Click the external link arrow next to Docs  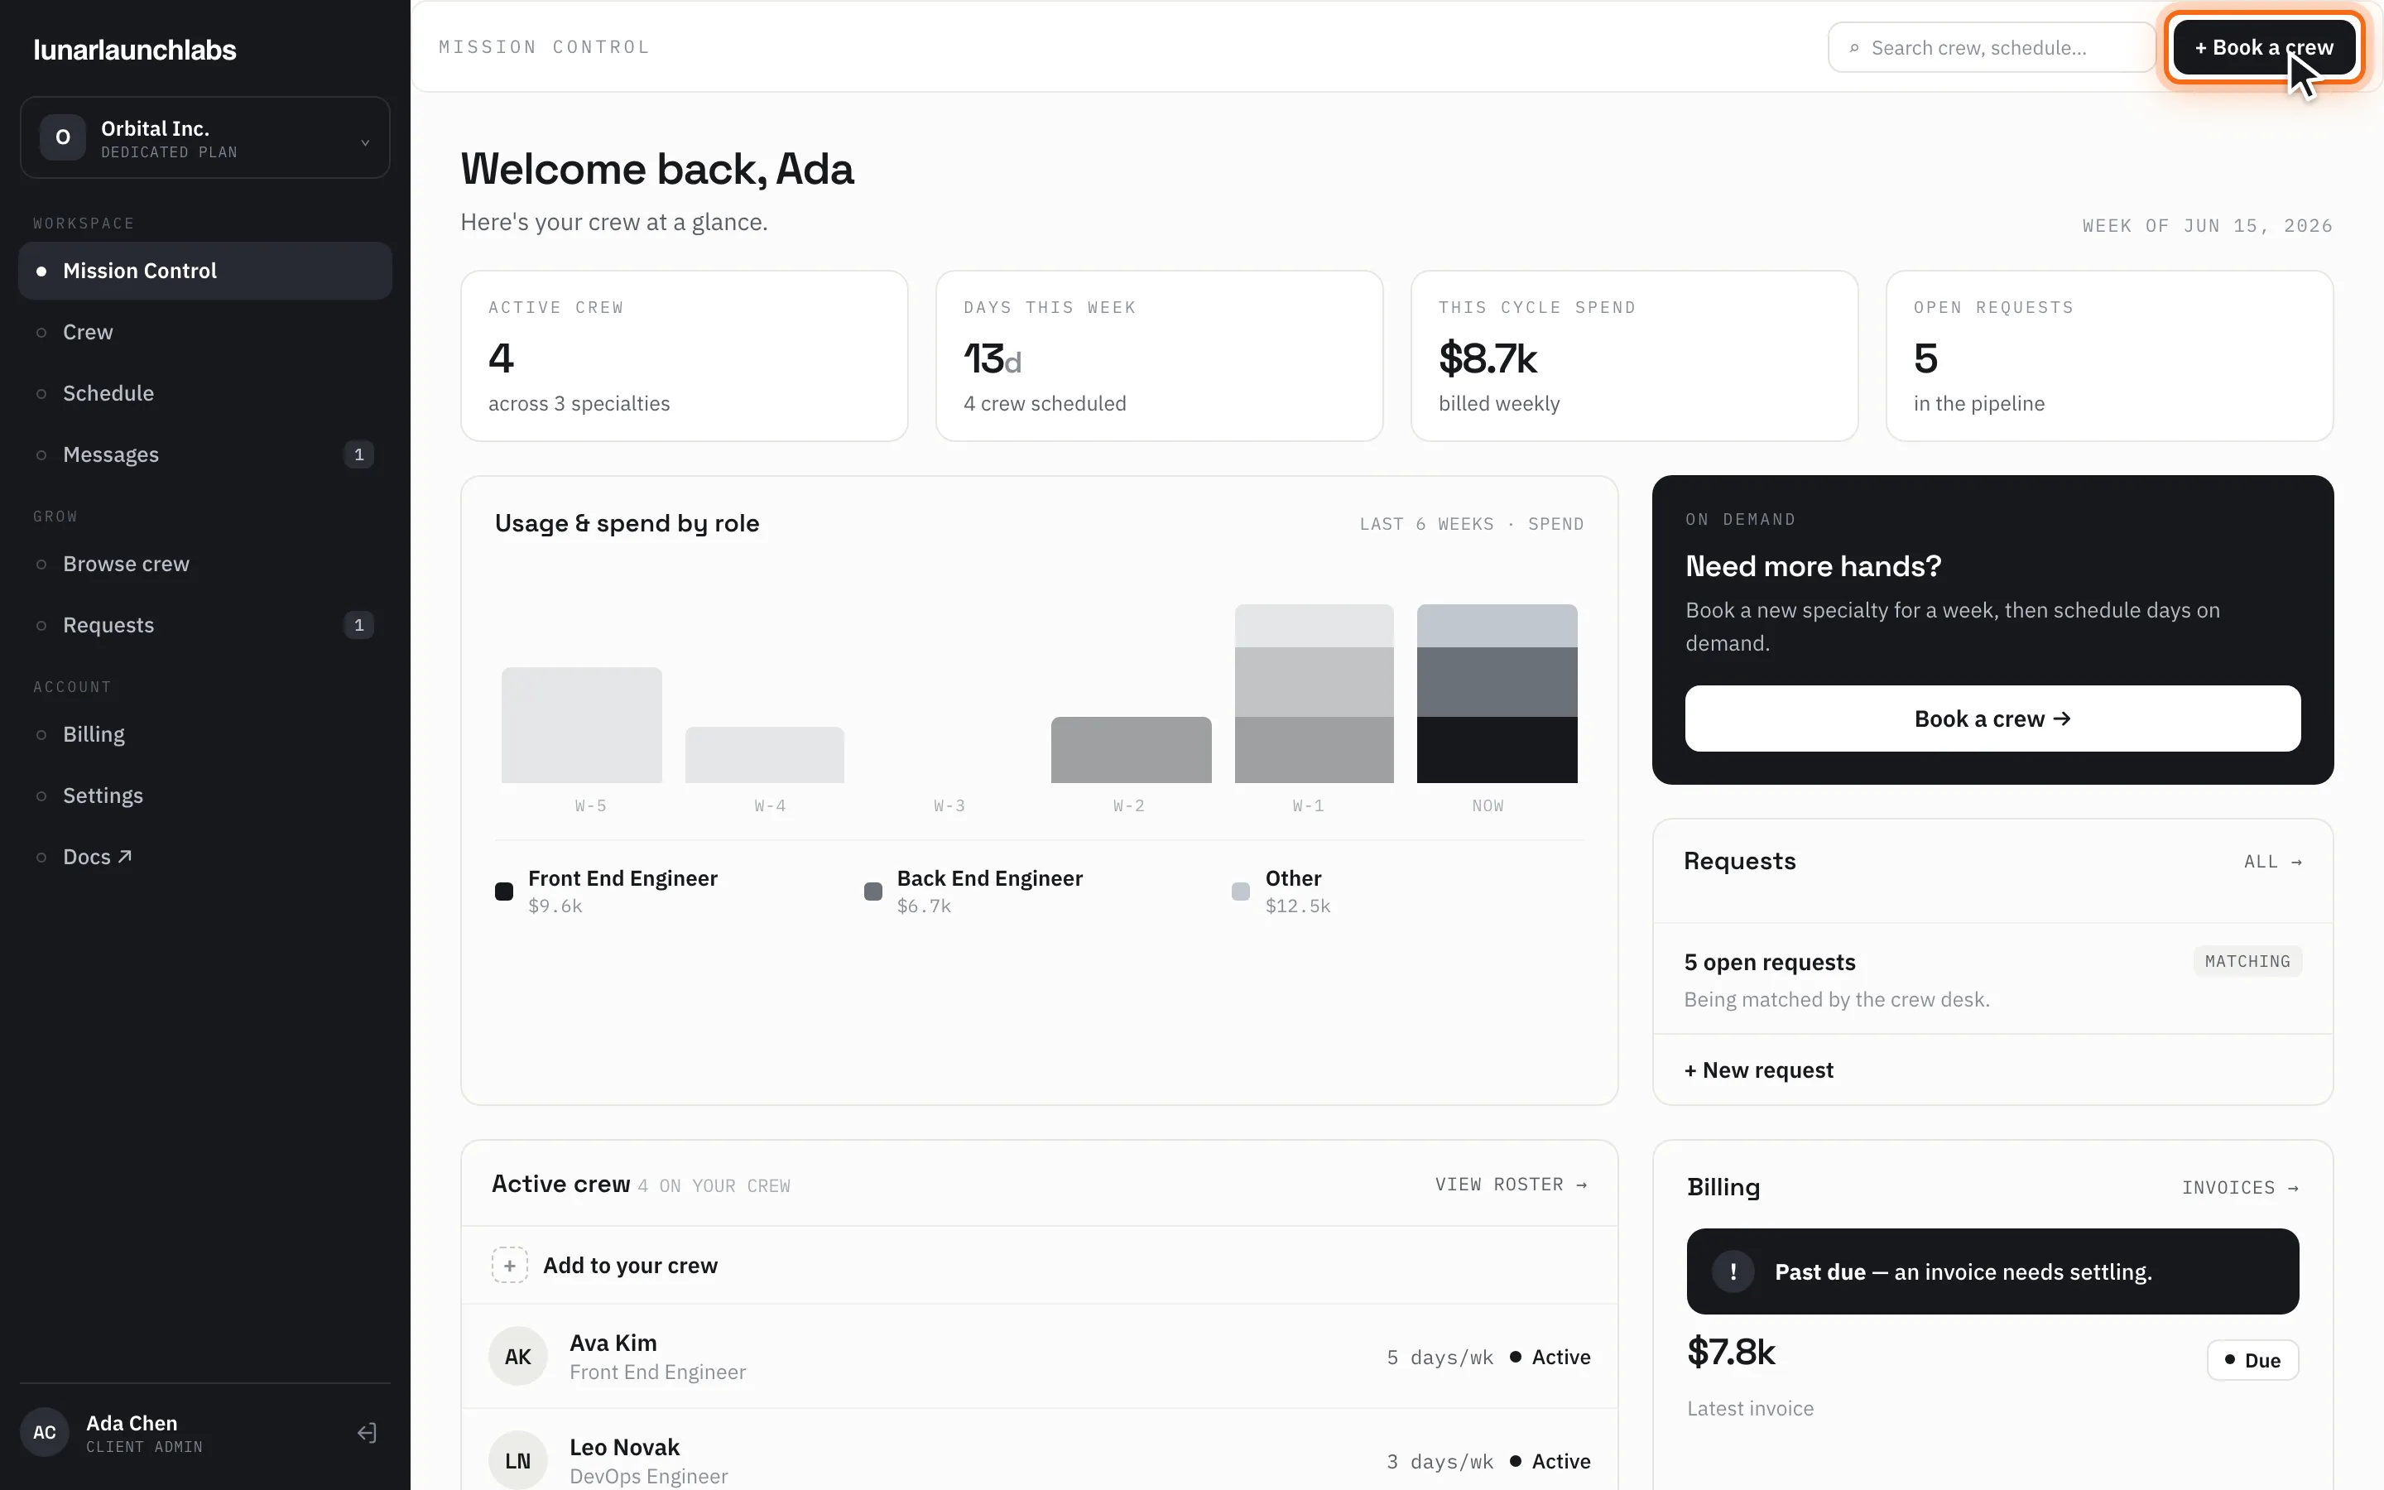click(125, 857)
